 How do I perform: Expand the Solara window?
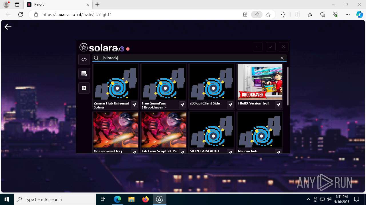point(270,47)
